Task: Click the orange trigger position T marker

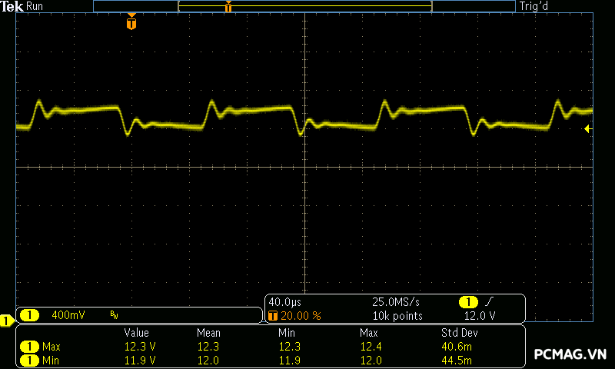Action: click(131, 23)
